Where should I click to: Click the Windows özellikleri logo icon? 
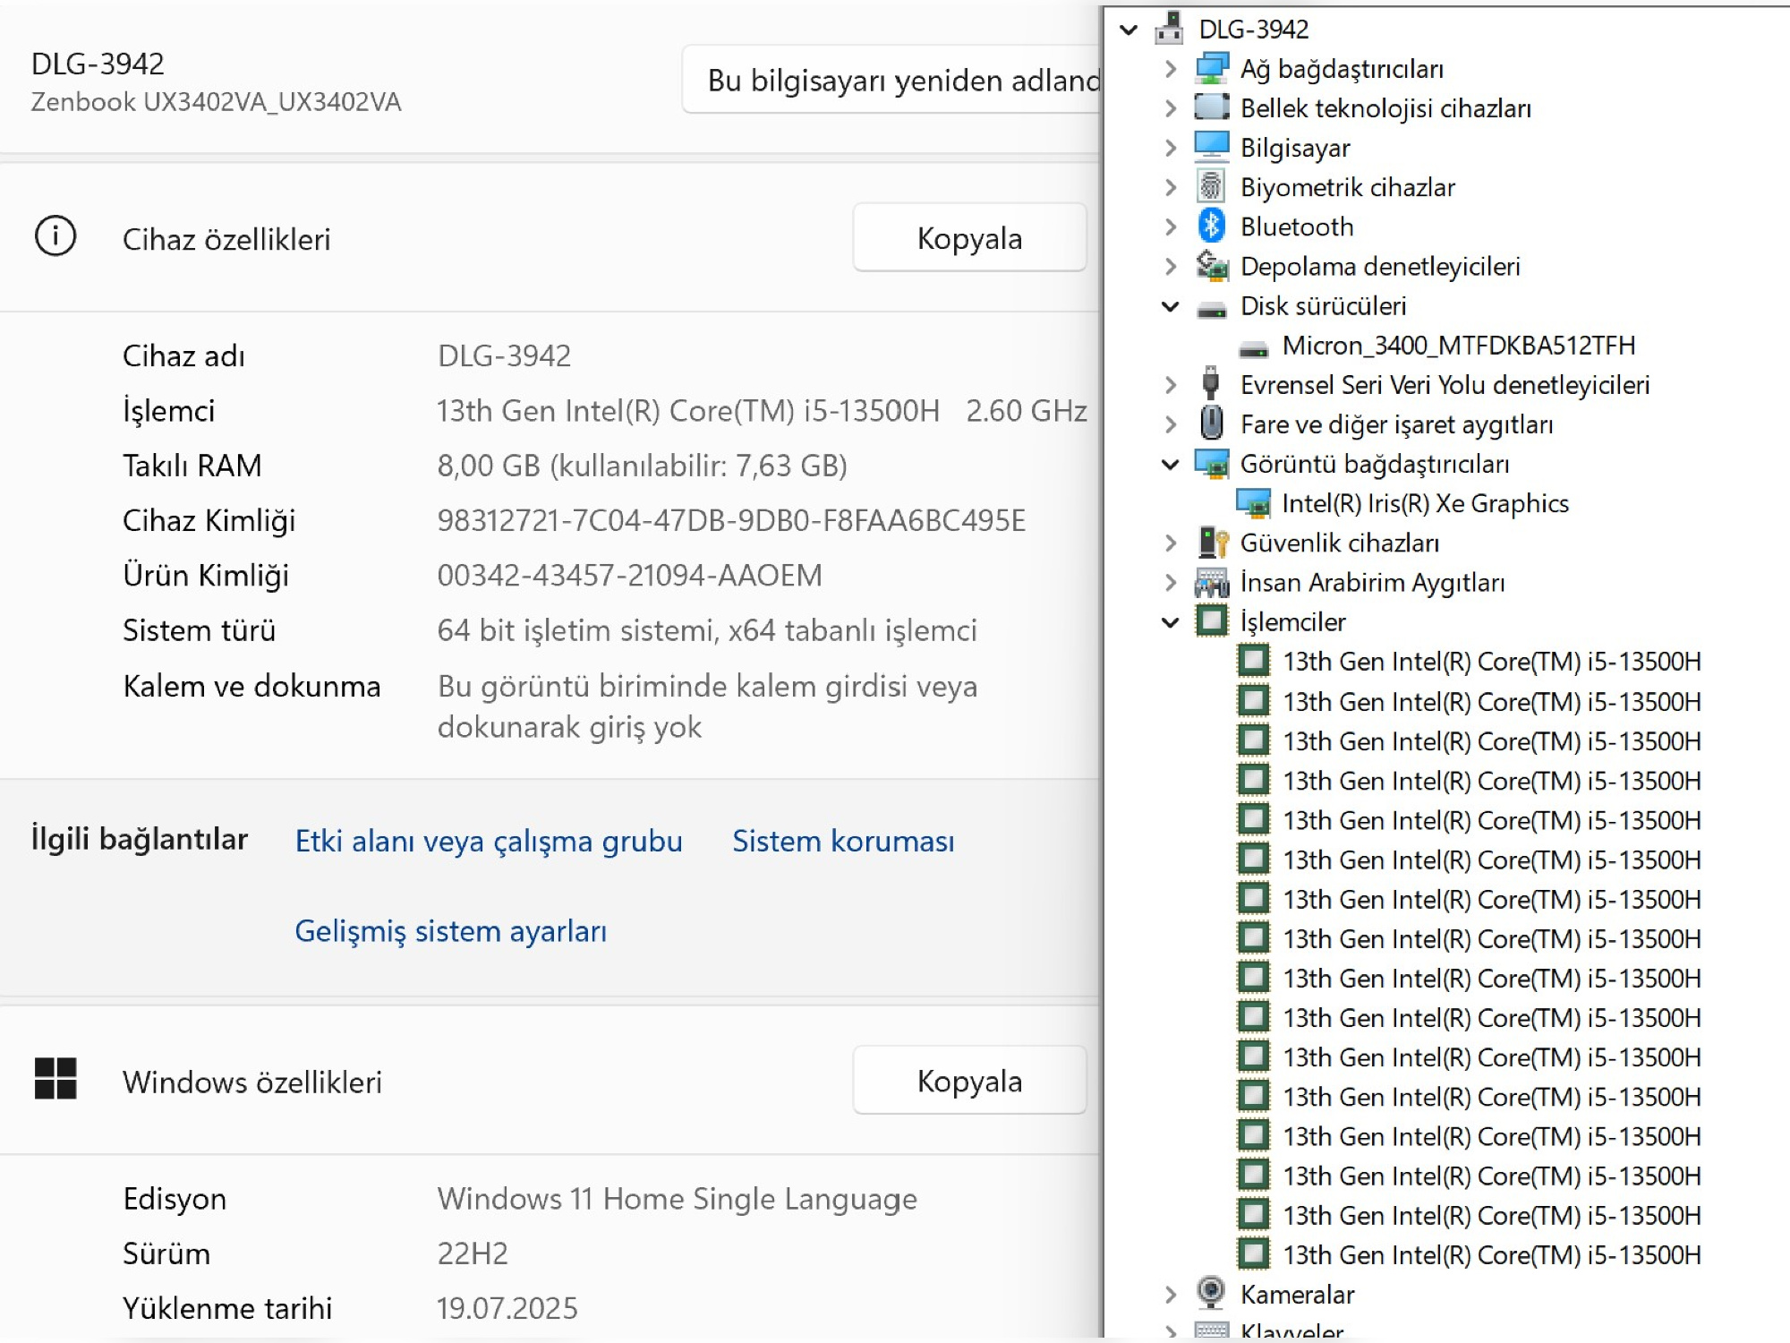55,1078
